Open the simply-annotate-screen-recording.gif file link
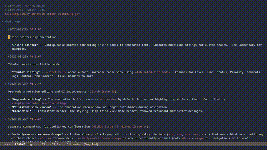 click(x=42, y=14)
